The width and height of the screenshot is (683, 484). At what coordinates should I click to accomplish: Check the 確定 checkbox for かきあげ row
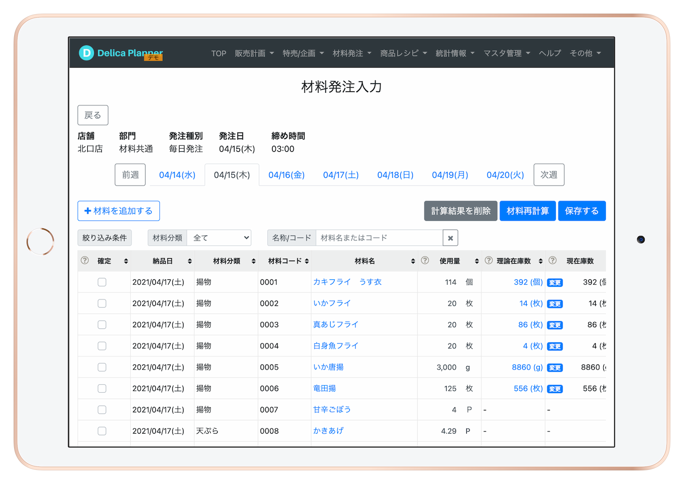102,431
